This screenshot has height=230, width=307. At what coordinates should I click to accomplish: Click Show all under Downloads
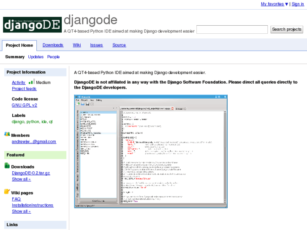[22, 179]
